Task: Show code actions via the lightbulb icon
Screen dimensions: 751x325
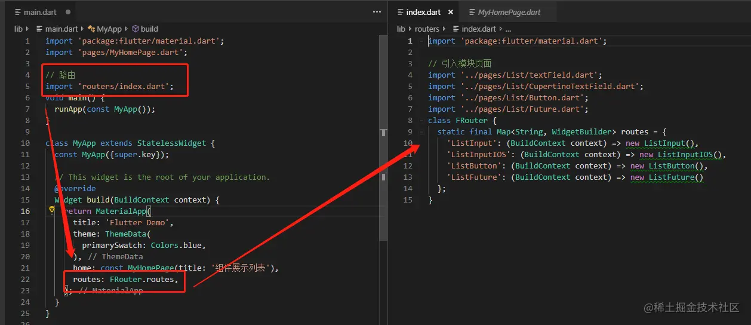Action: pyautogui.click(x=52, y=211)
